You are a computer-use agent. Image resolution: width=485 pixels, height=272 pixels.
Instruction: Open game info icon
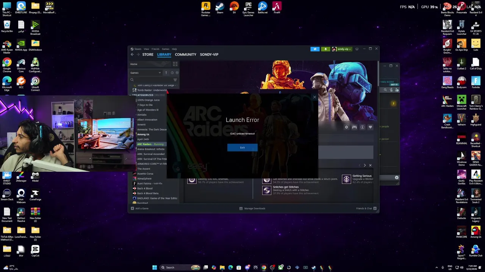[362, 127]
